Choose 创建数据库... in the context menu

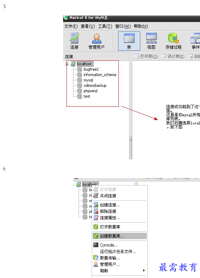coord(120,236)
